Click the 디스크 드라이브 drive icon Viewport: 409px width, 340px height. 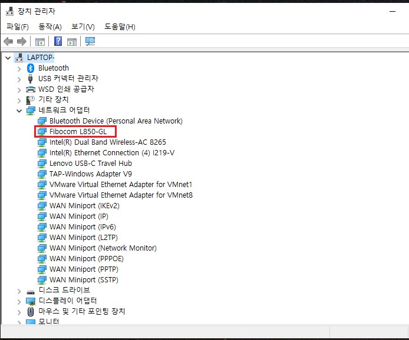[31, 292]
